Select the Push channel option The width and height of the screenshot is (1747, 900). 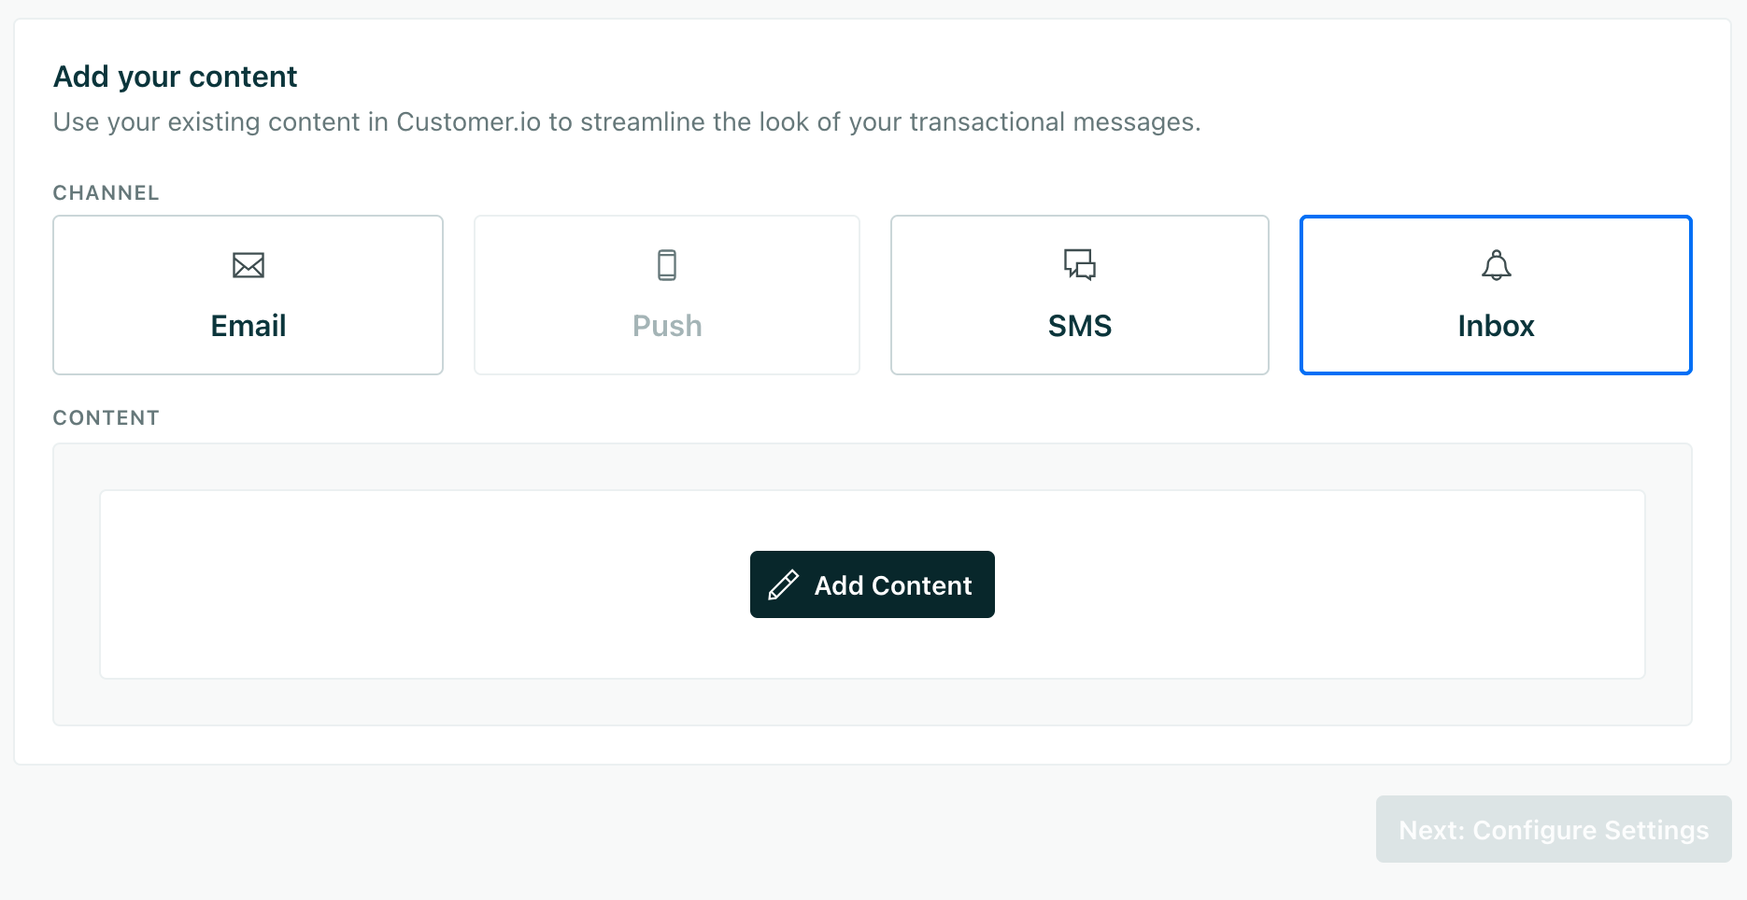tap(666, 294)
